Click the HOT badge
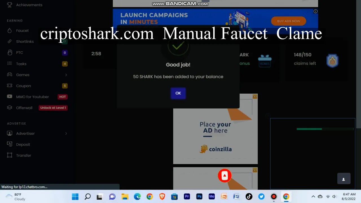Image resolution: width=361 pixels, height=203 pixels. (62, 97)
